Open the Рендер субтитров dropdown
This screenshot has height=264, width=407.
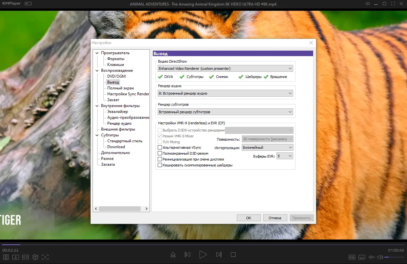225,112
